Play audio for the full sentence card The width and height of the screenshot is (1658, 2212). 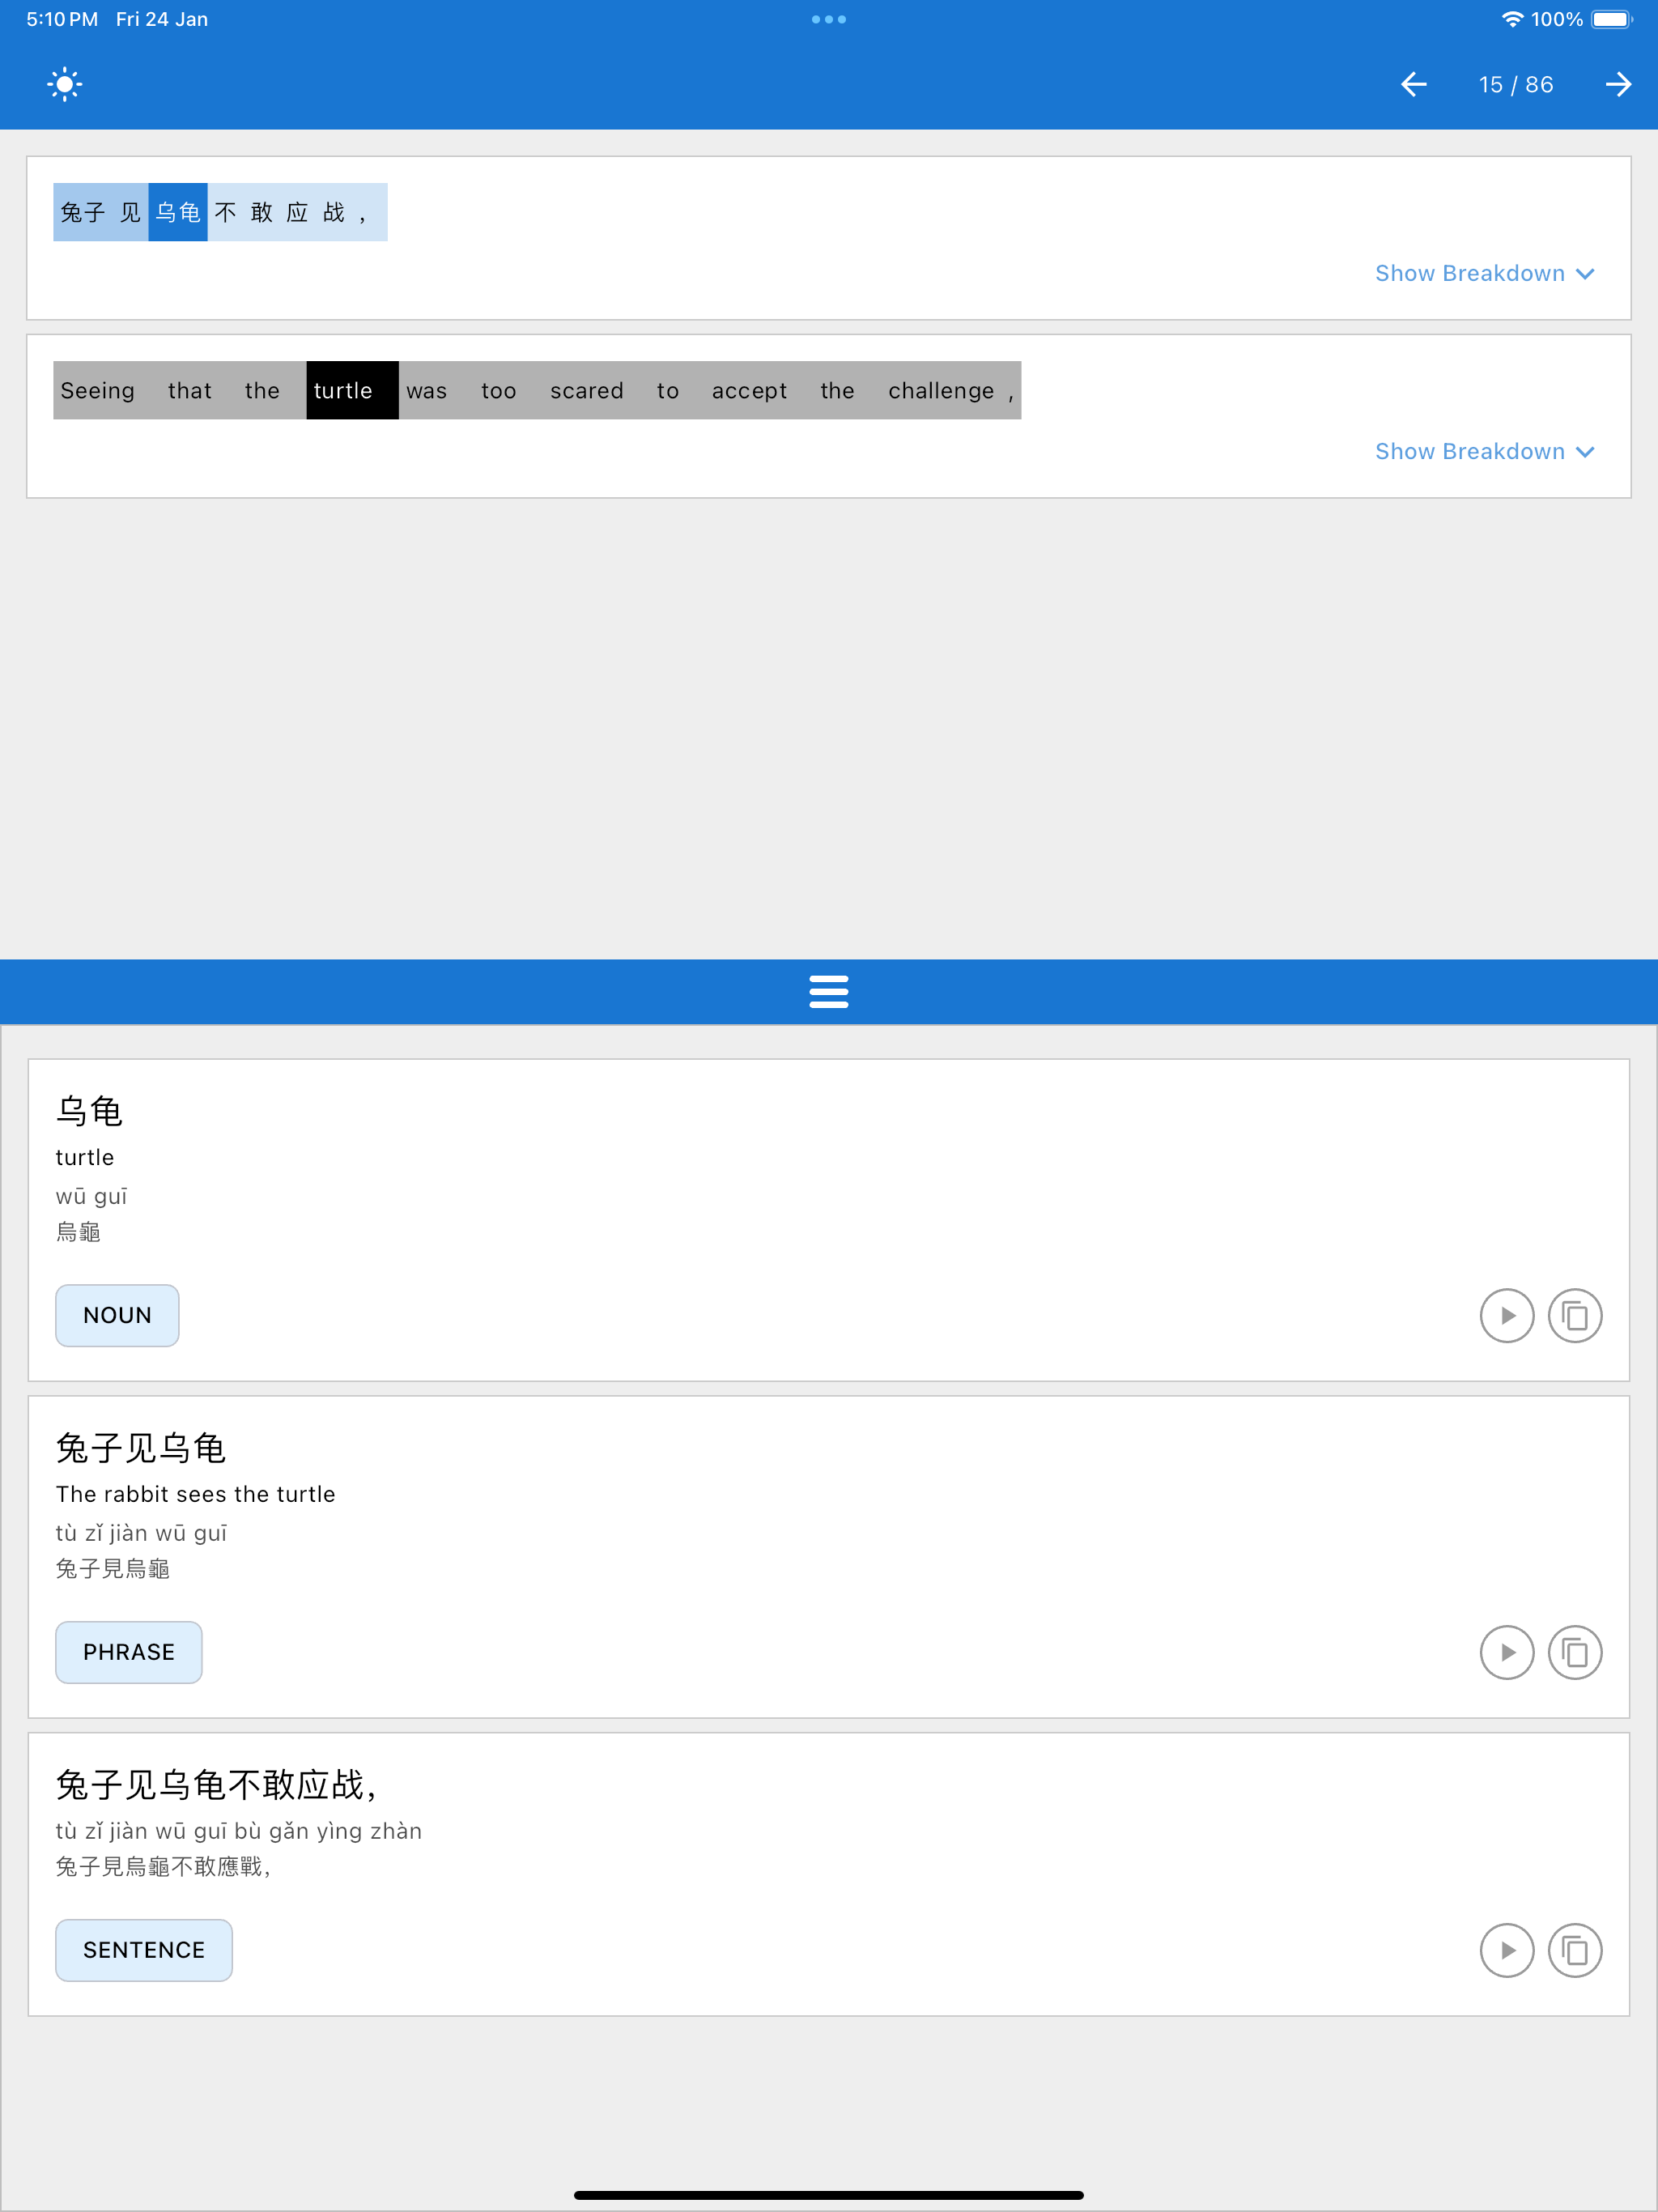click(1507, 1950)
